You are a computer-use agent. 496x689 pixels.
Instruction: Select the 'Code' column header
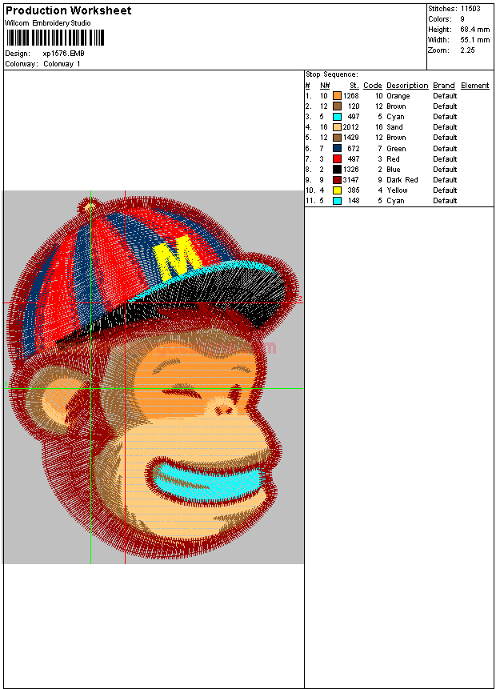pyautogui.click(x=373, y=86)
